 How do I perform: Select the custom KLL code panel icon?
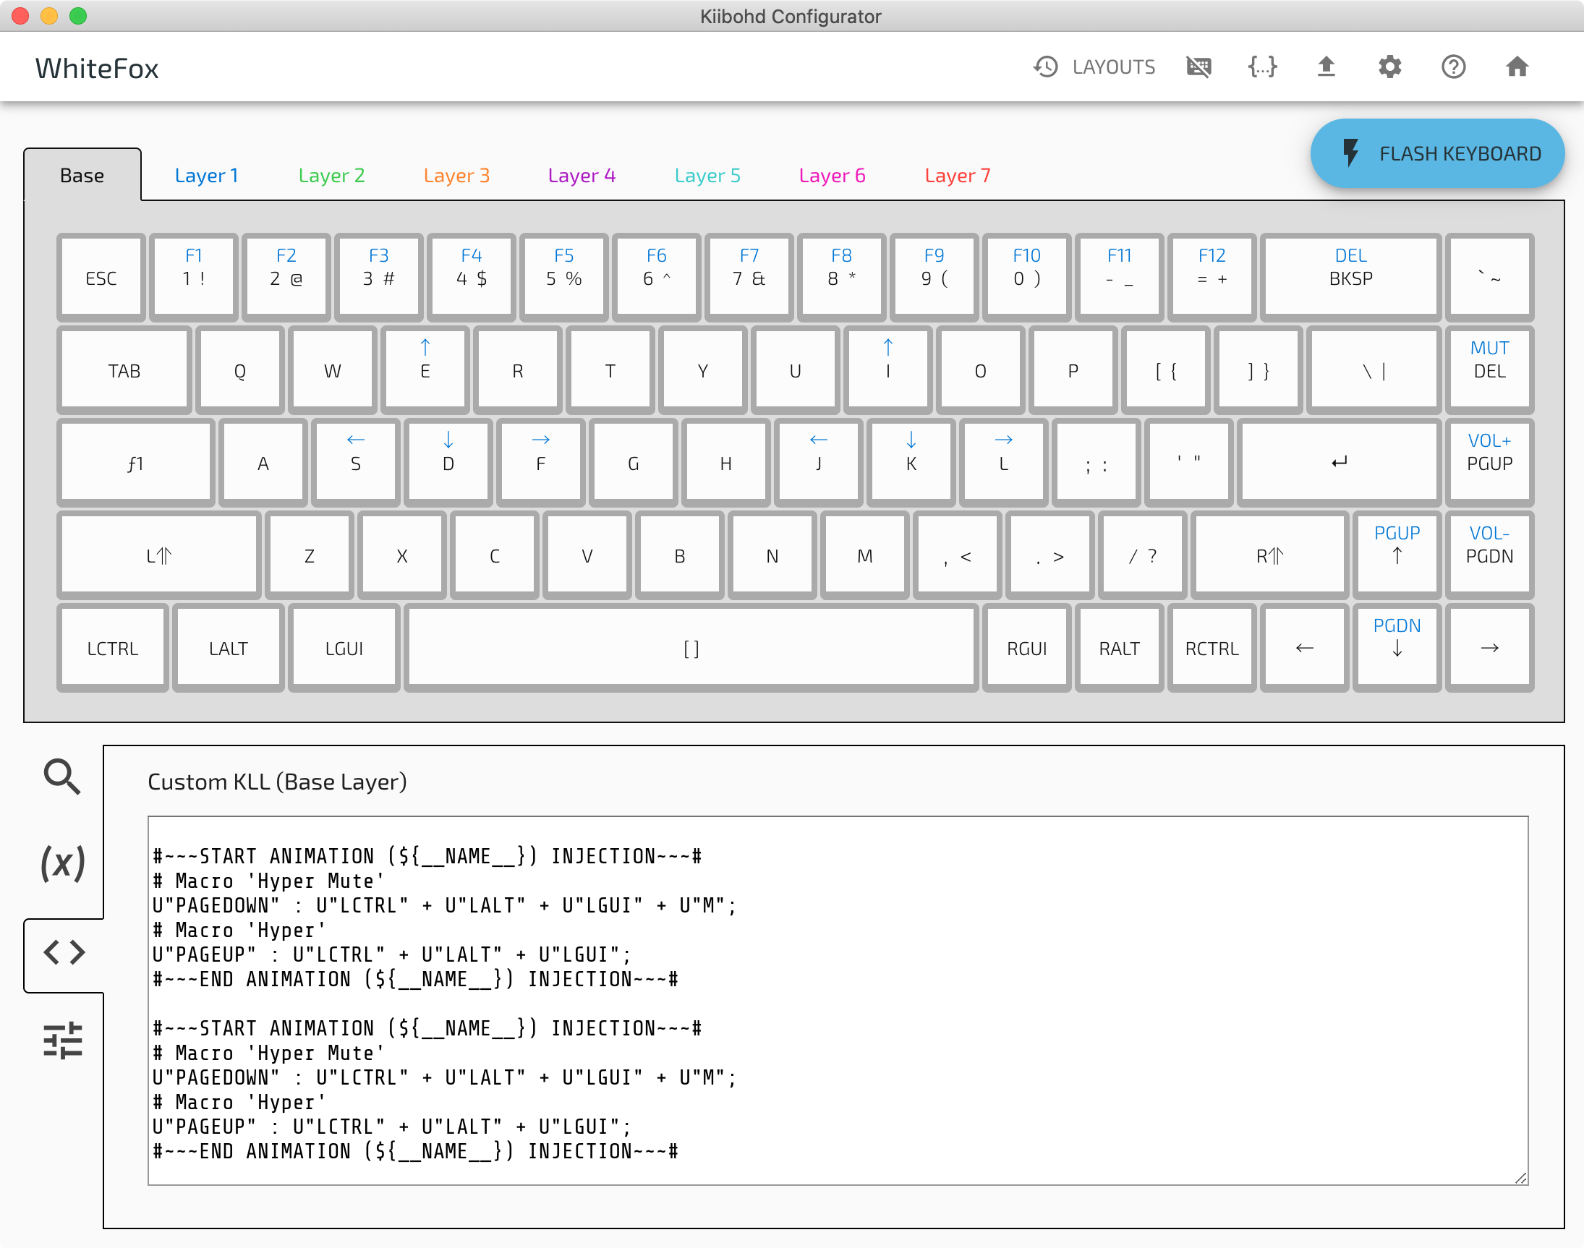point(64,952)
